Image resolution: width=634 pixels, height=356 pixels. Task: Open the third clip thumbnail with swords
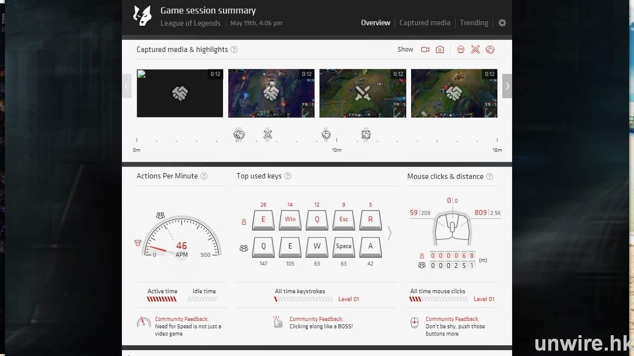coord(363,93)
